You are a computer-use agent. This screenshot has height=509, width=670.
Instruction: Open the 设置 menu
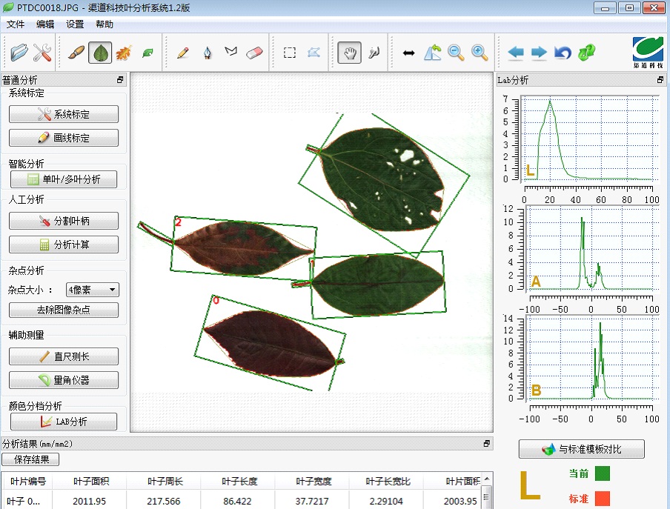(75, 24)
